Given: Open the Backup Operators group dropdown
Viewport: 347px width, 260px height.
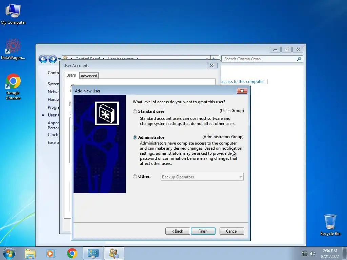Looking at the screenshot, I should coord(202,177).
